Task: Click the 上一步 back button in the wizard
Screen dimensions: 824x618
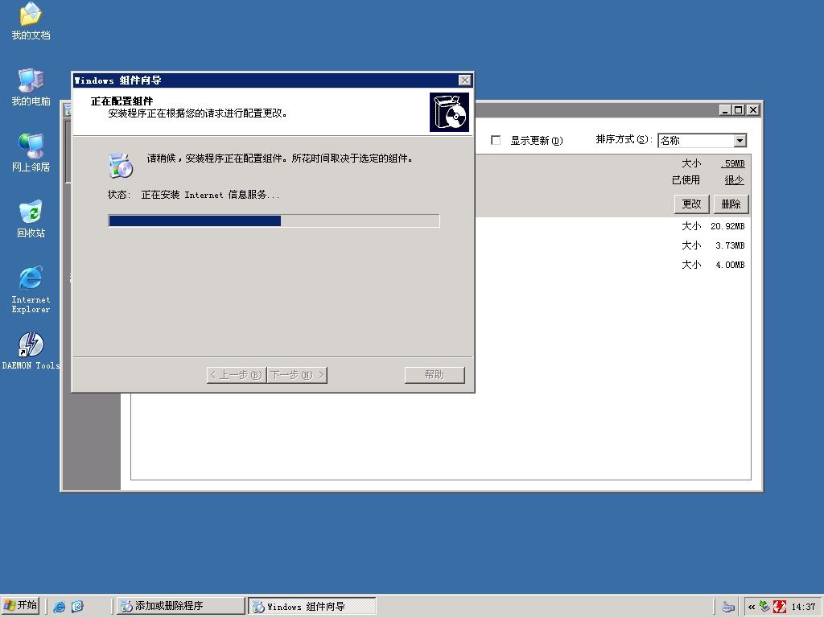Action: pyautogui.click(x=237, y=375)
